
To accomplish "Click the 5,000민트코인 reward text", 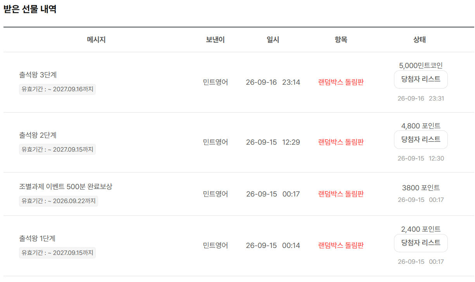I will (421, 66).
